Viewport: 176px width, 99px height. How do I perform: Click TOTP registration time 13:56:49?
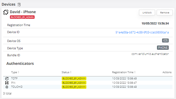click(x=124, y=78)
